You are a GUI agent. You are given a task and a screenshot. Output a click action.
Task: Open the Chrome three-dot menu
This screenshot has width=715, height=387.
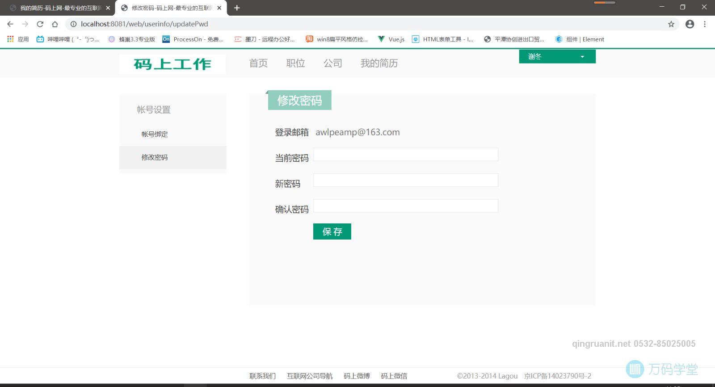tap(705, 24)
